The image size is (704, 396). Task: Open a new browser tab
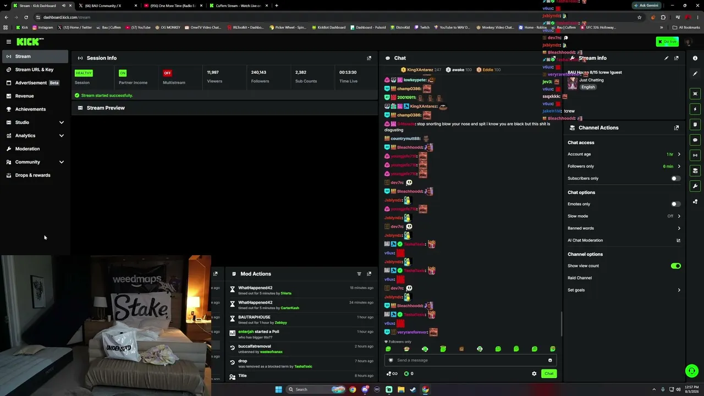click(x=277, y=5)
